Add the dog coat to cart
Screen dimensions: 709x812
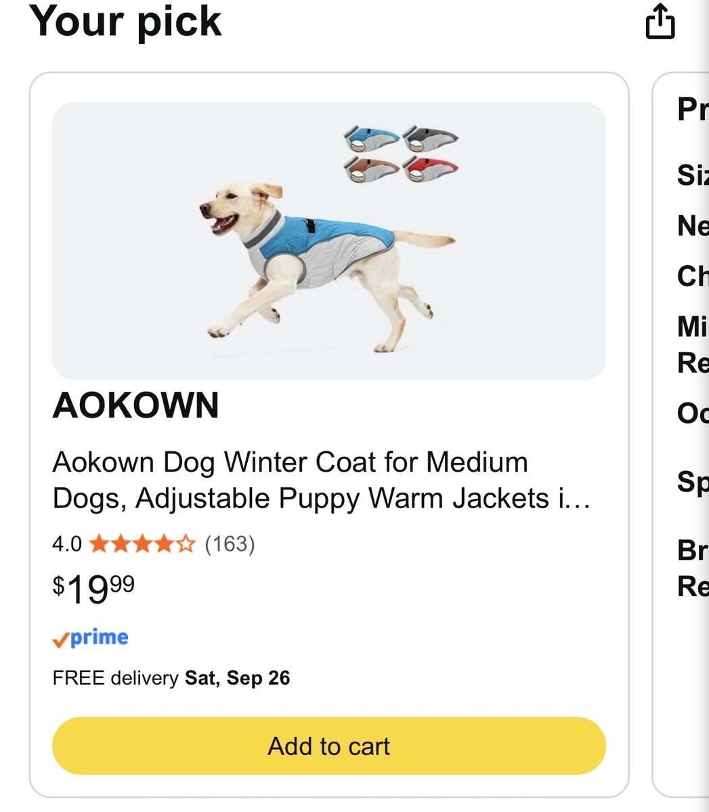click(x=329, y=746)
